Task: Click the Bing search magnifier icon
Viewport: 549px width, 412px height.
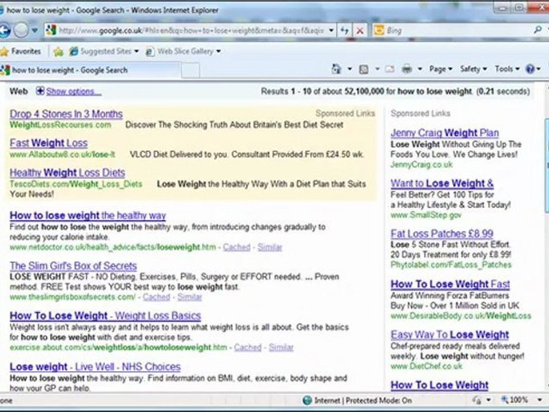Action: tap(538, 30)
